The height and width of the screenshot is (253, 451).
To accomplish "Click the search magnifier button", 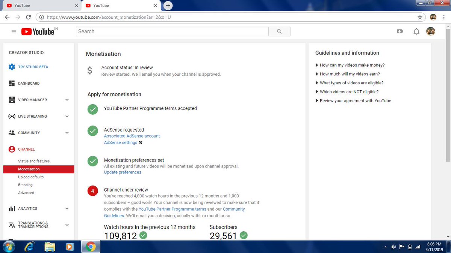I will [x=279, y=31].
